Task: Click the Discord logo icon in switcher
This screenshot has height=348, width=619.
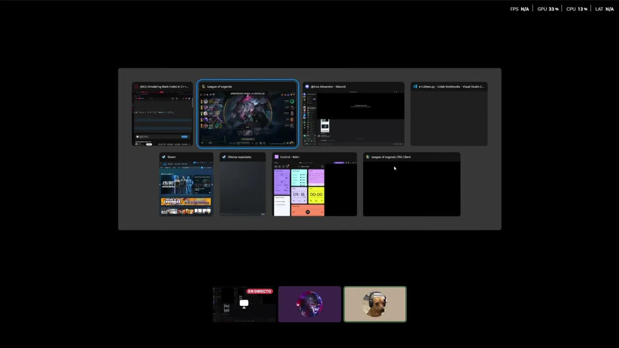Action: (x=307, y=87)
